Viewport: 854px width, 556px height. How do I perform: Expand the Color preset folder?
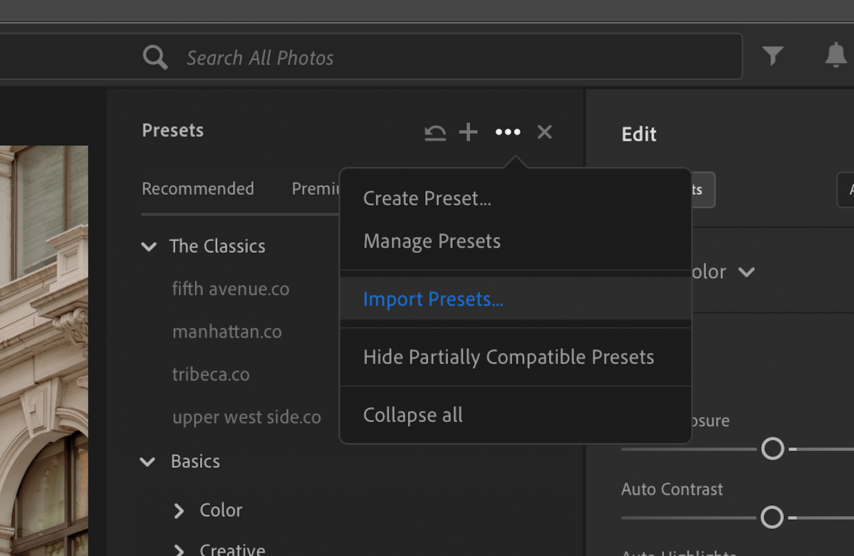[x=179, y=510]
